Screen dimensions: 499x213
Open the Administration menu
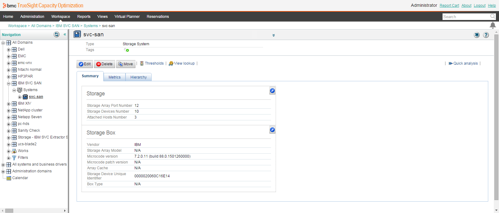pos(32,17)
